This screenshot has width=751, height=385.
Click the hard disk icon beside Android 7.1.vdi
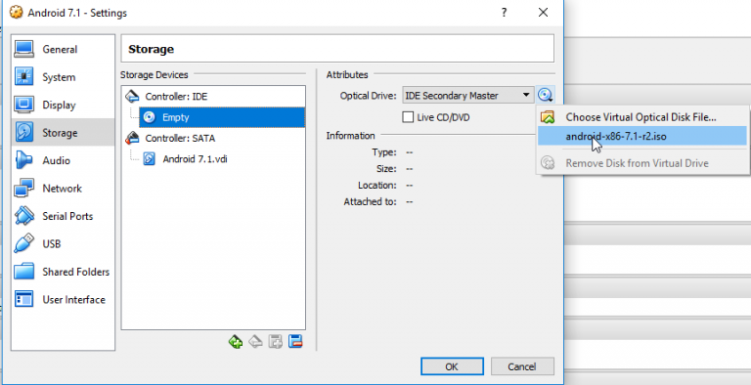(150, 159)
